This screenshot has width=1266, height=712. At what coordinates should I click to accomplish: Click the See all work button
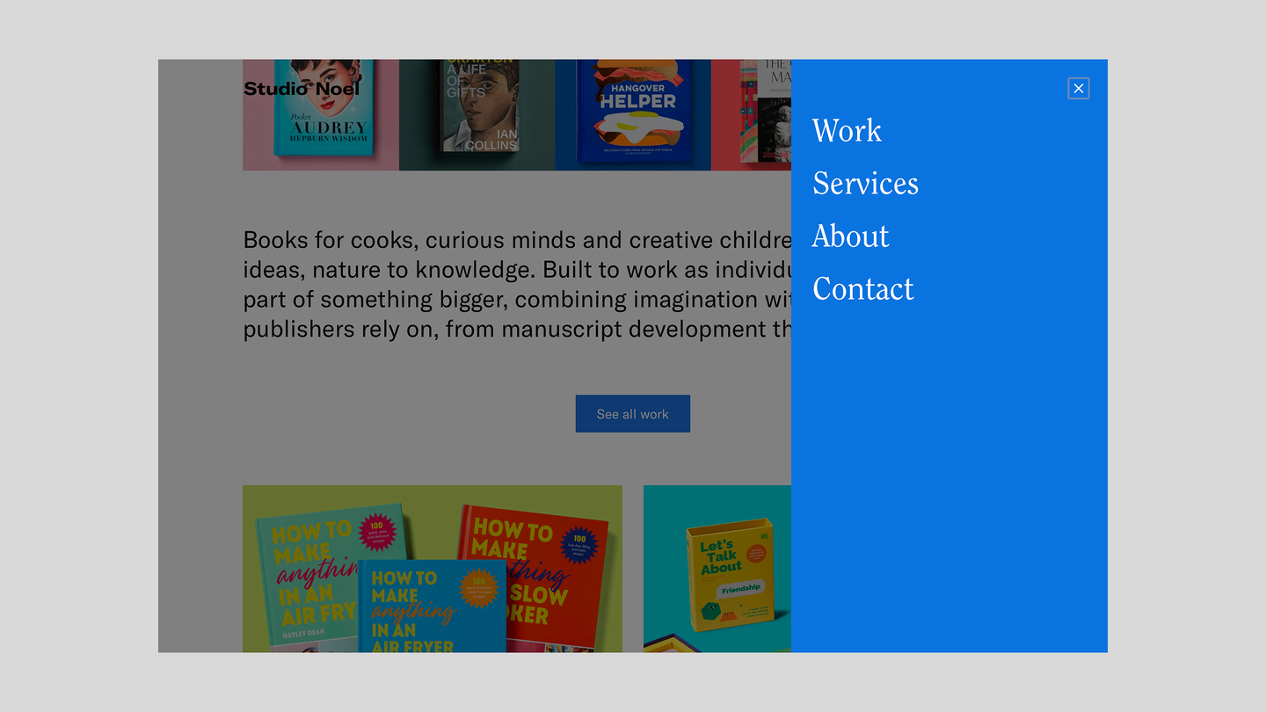tap(633, 414)
